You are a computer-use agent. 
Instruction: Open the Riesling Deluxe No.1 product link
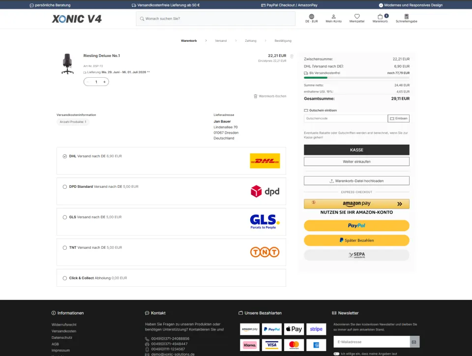[101, 56]
